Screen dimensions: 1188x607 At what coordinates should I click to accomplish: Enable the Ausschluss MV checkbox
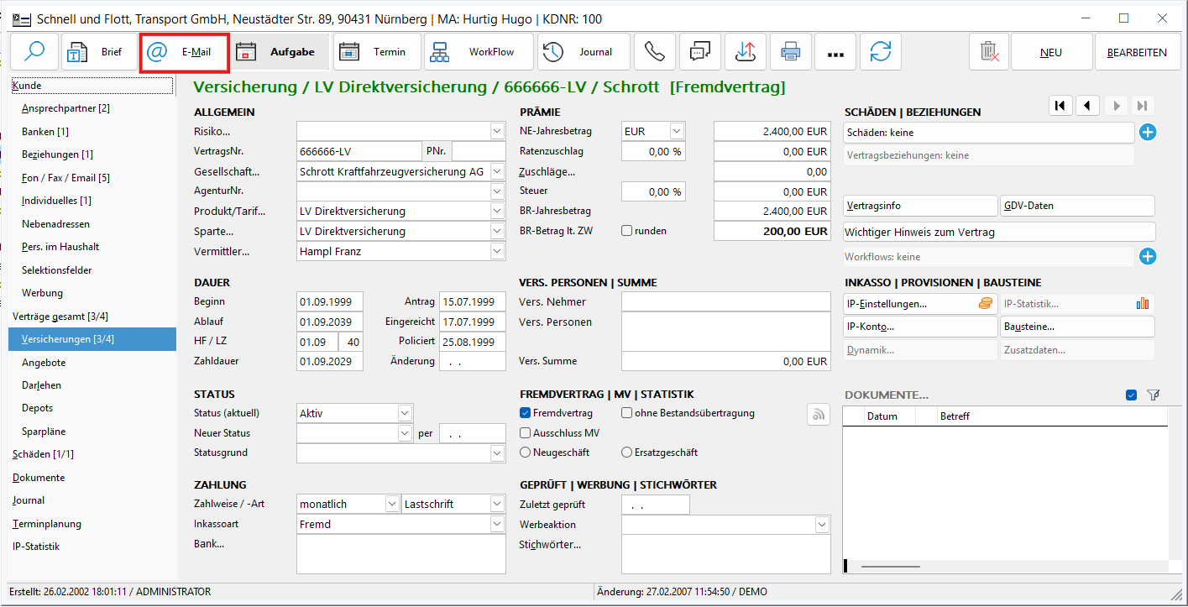[x=526, y=433]
